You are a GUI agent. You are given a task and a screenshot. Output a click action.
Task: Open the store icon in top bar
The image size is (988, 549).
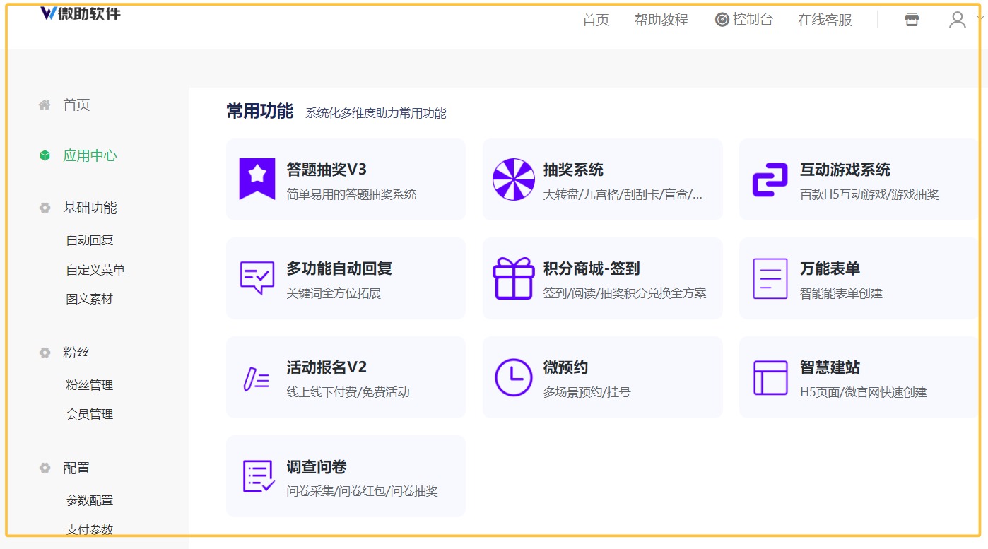tap(912, 20)
